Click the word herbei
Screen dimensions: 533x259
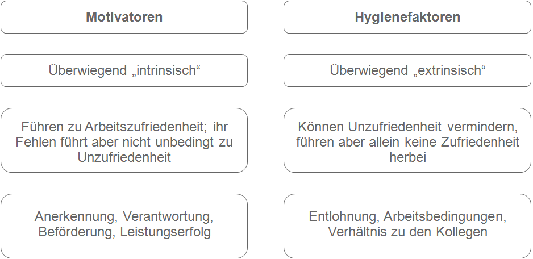point(407,157)
